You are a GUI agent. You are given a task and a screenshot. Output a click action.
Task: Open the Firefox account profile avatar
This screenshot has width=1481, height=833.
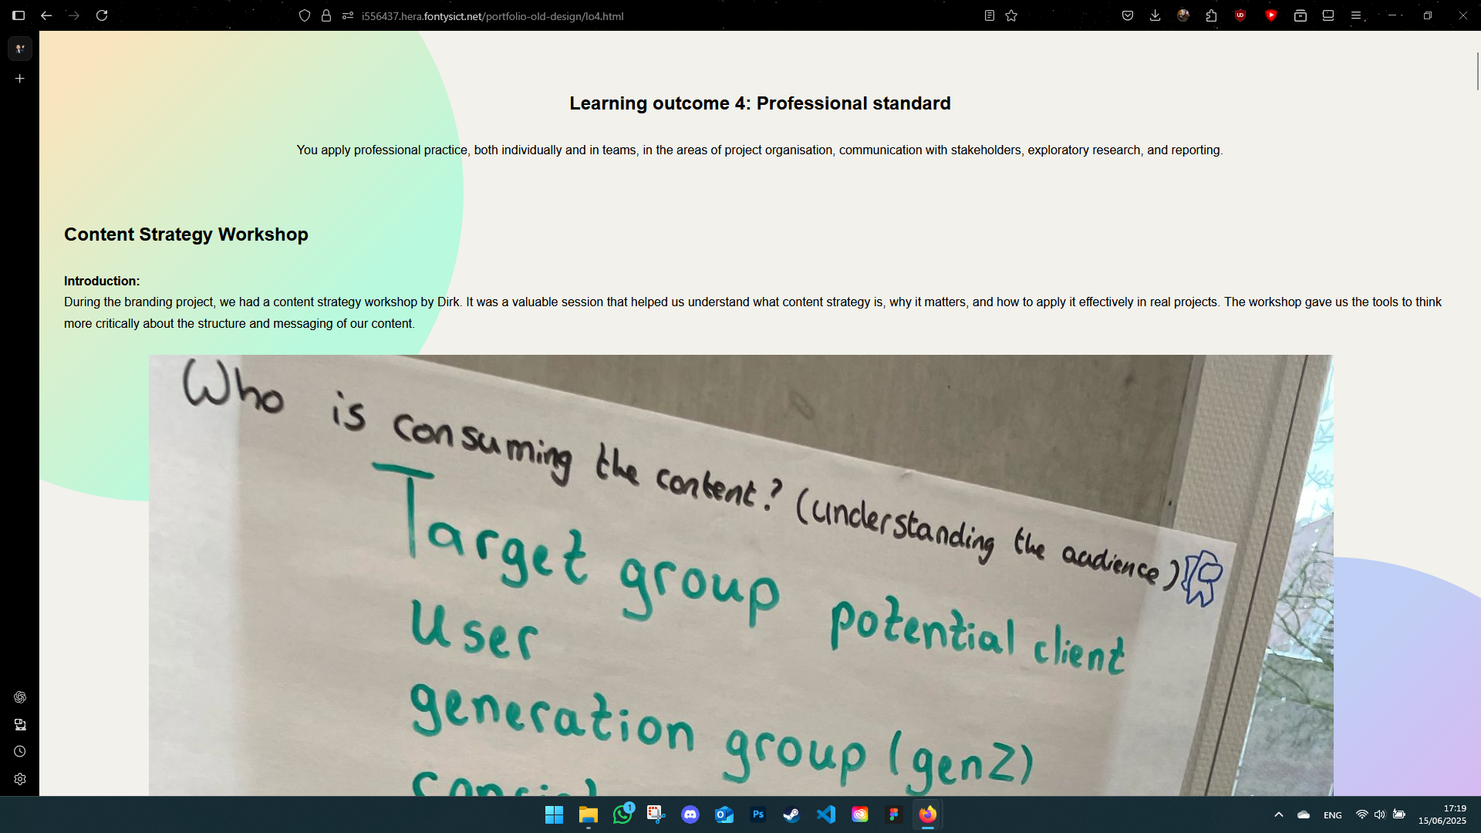(x=1183, y=15)
